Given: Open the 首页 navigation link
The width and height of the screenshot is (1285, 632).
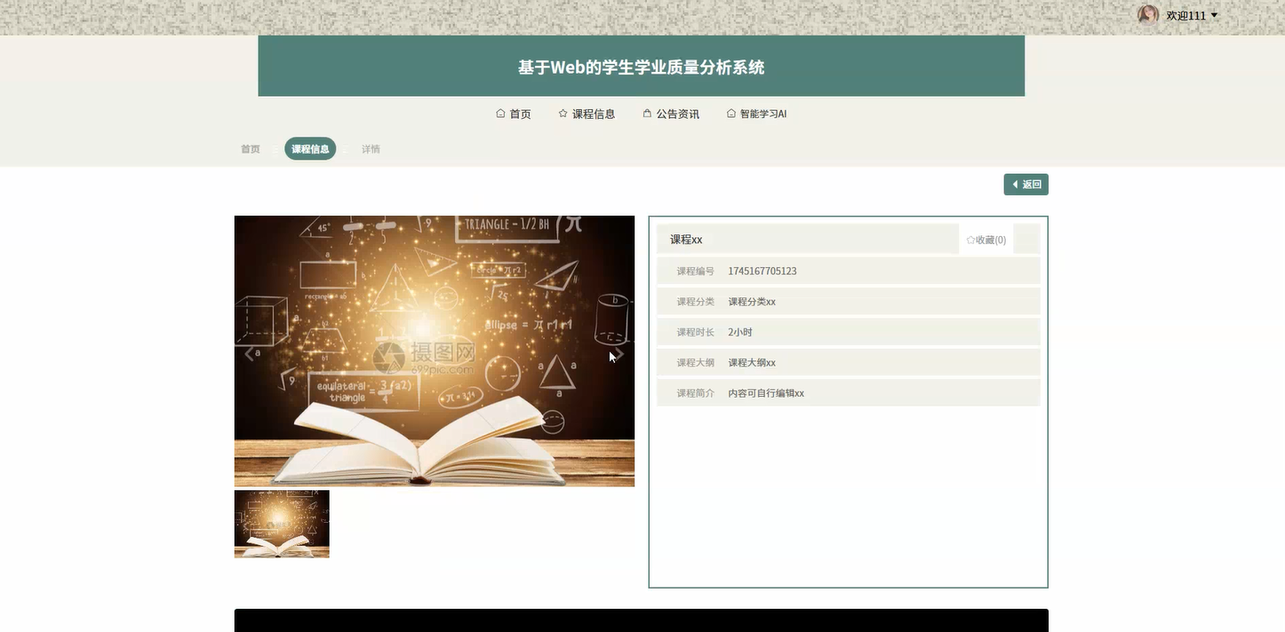Looking at the screenshot, I should 519,113.
